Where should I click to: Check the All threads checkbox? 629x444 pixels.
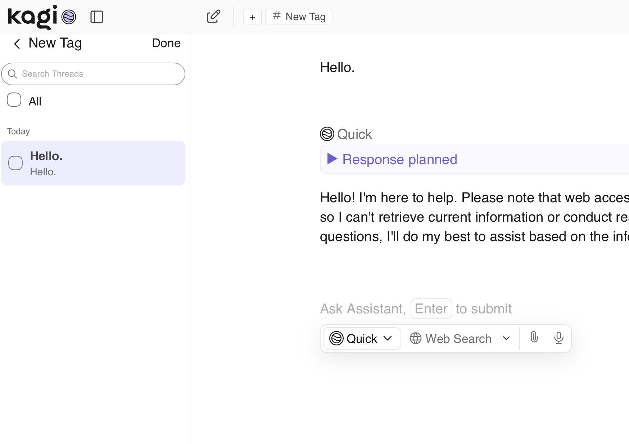[x=14, y=100]
